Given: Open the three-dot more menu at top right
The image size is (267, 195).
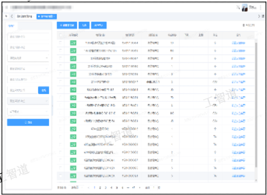Looking at the screenshot, I should coord(261,7).
